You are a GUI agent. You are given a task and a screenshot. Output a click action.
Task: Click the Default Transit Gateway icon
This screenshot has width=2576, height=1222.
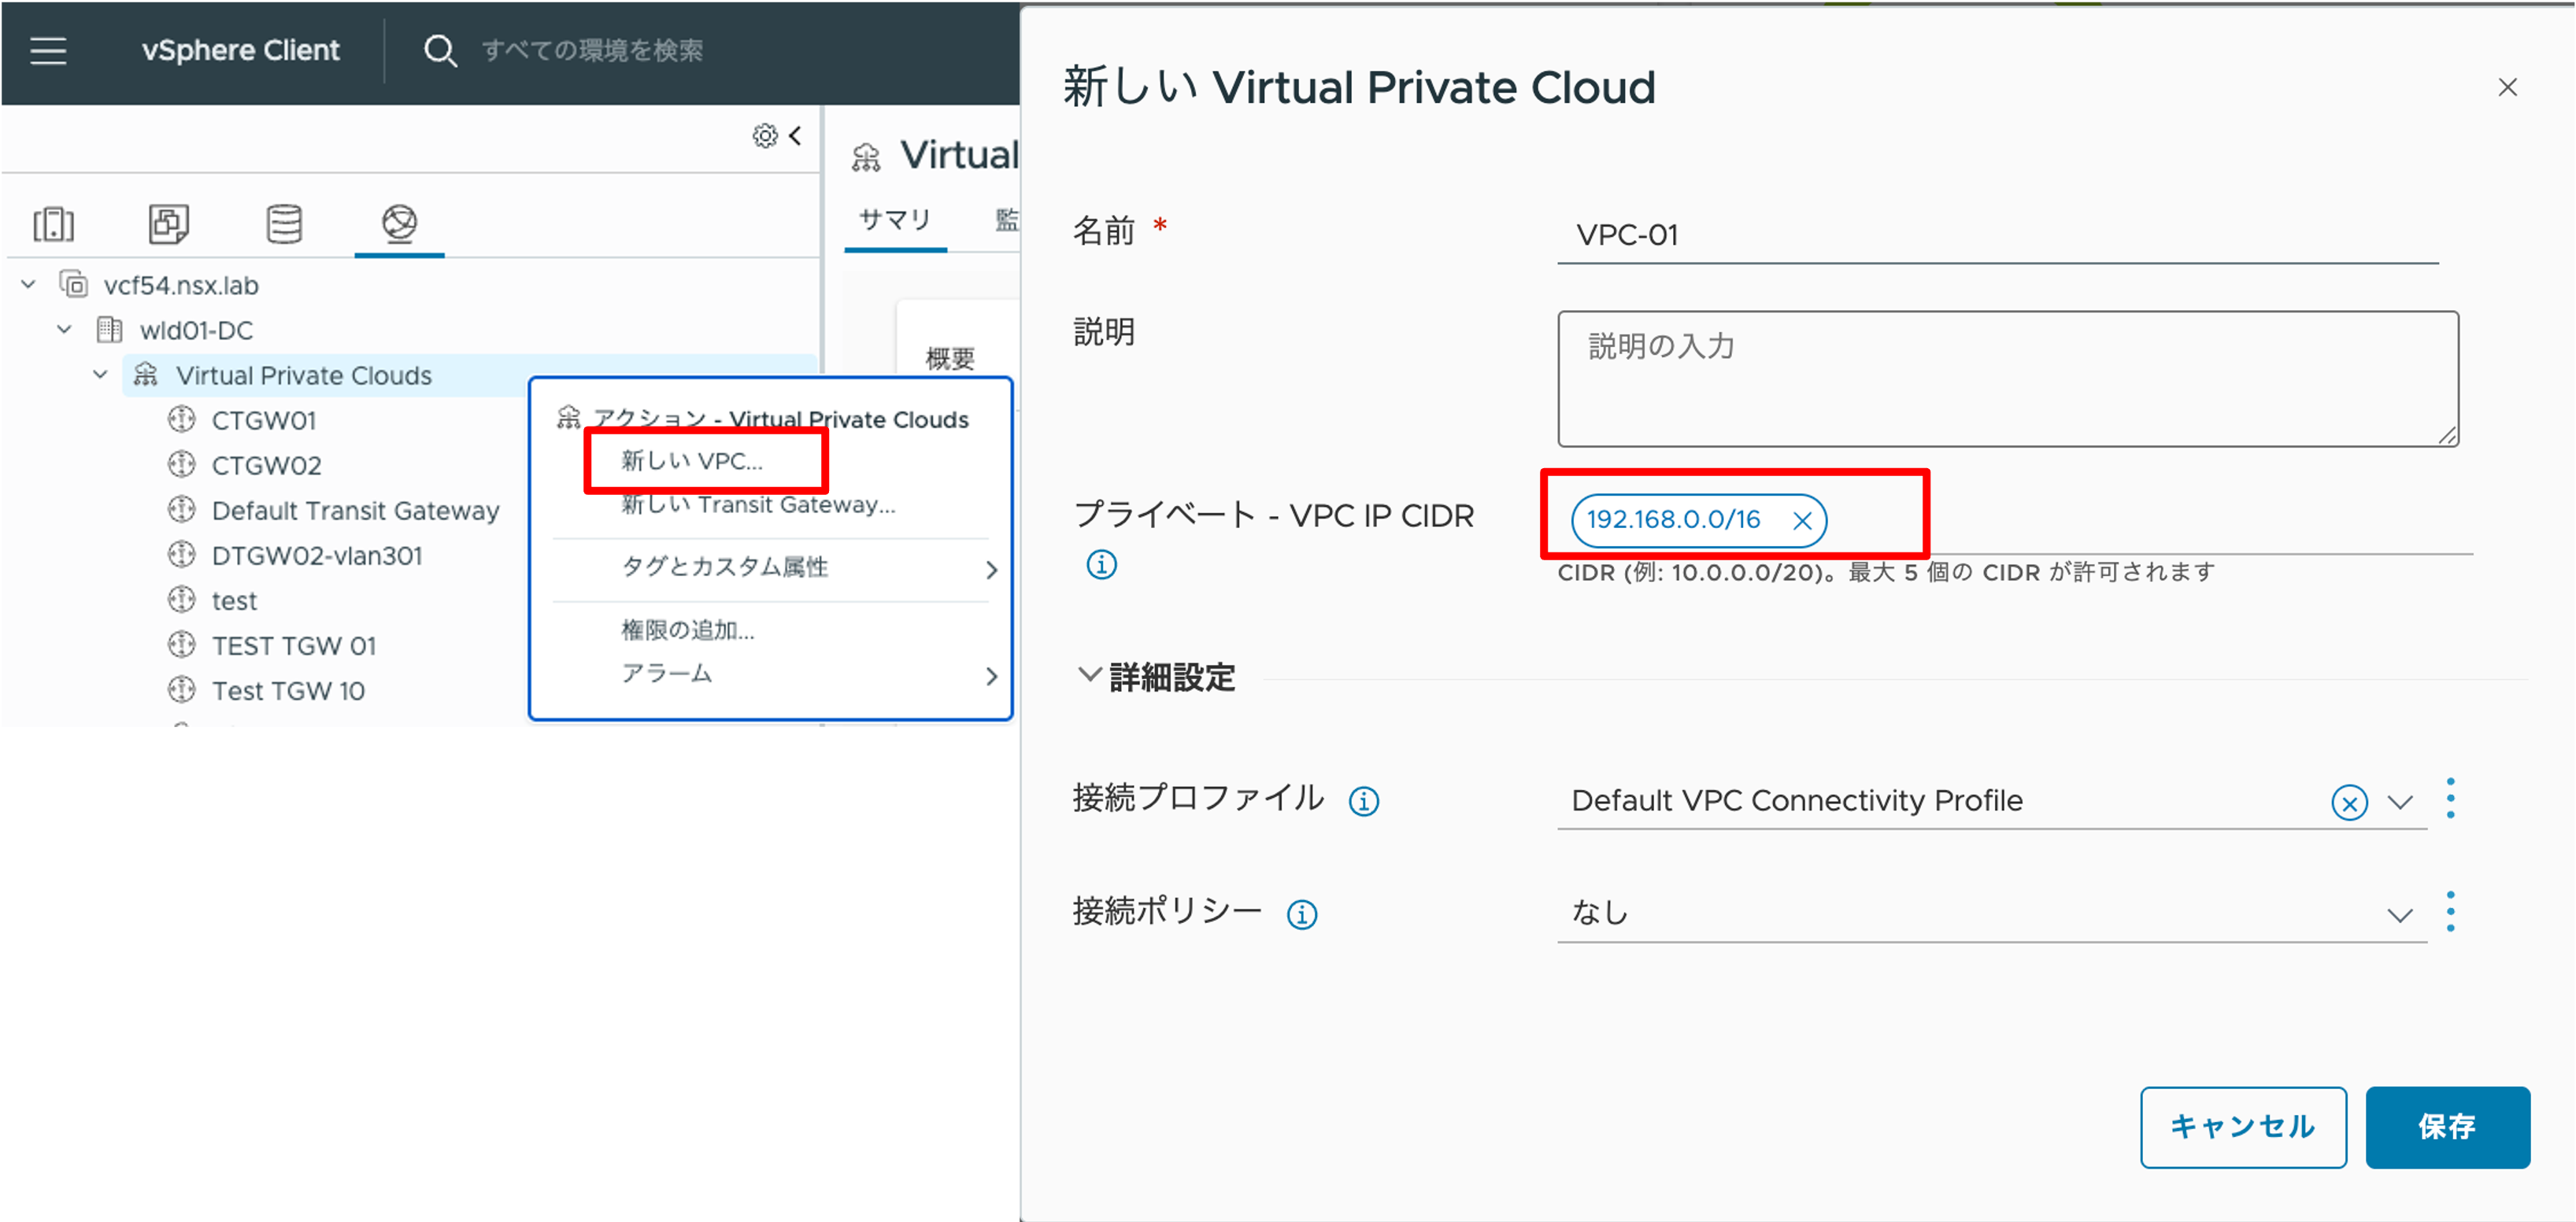(182, 510)
